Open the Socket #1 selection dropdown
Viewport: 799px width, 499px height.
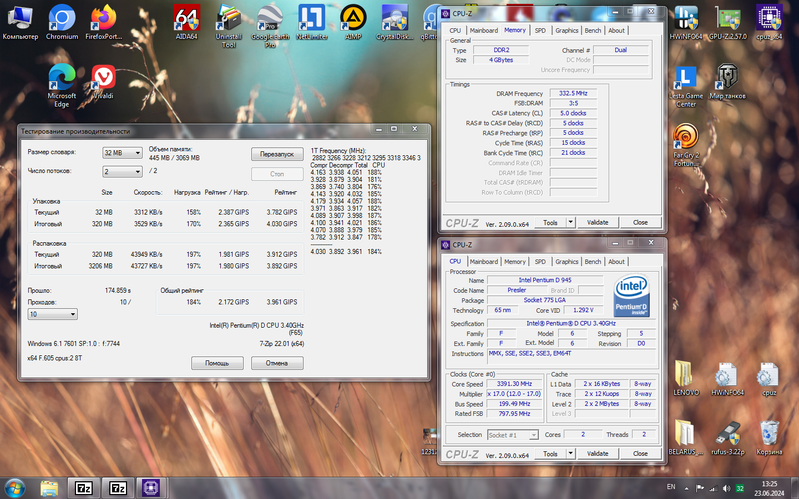click(x=513, y=435)
